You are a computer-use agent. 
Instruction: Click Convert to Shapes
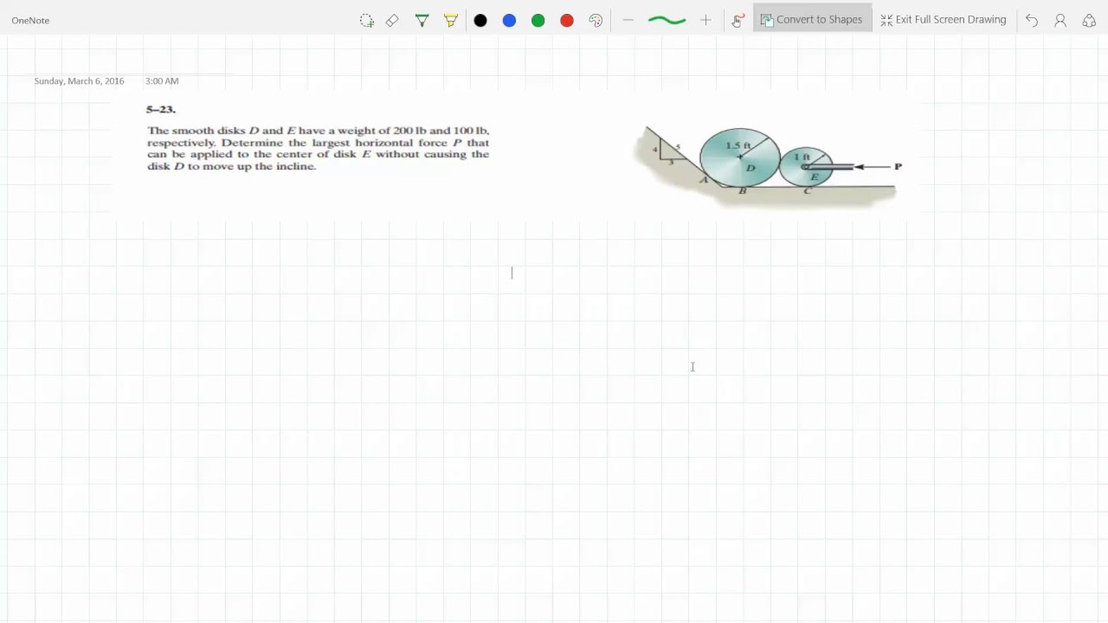click(812, 20)
